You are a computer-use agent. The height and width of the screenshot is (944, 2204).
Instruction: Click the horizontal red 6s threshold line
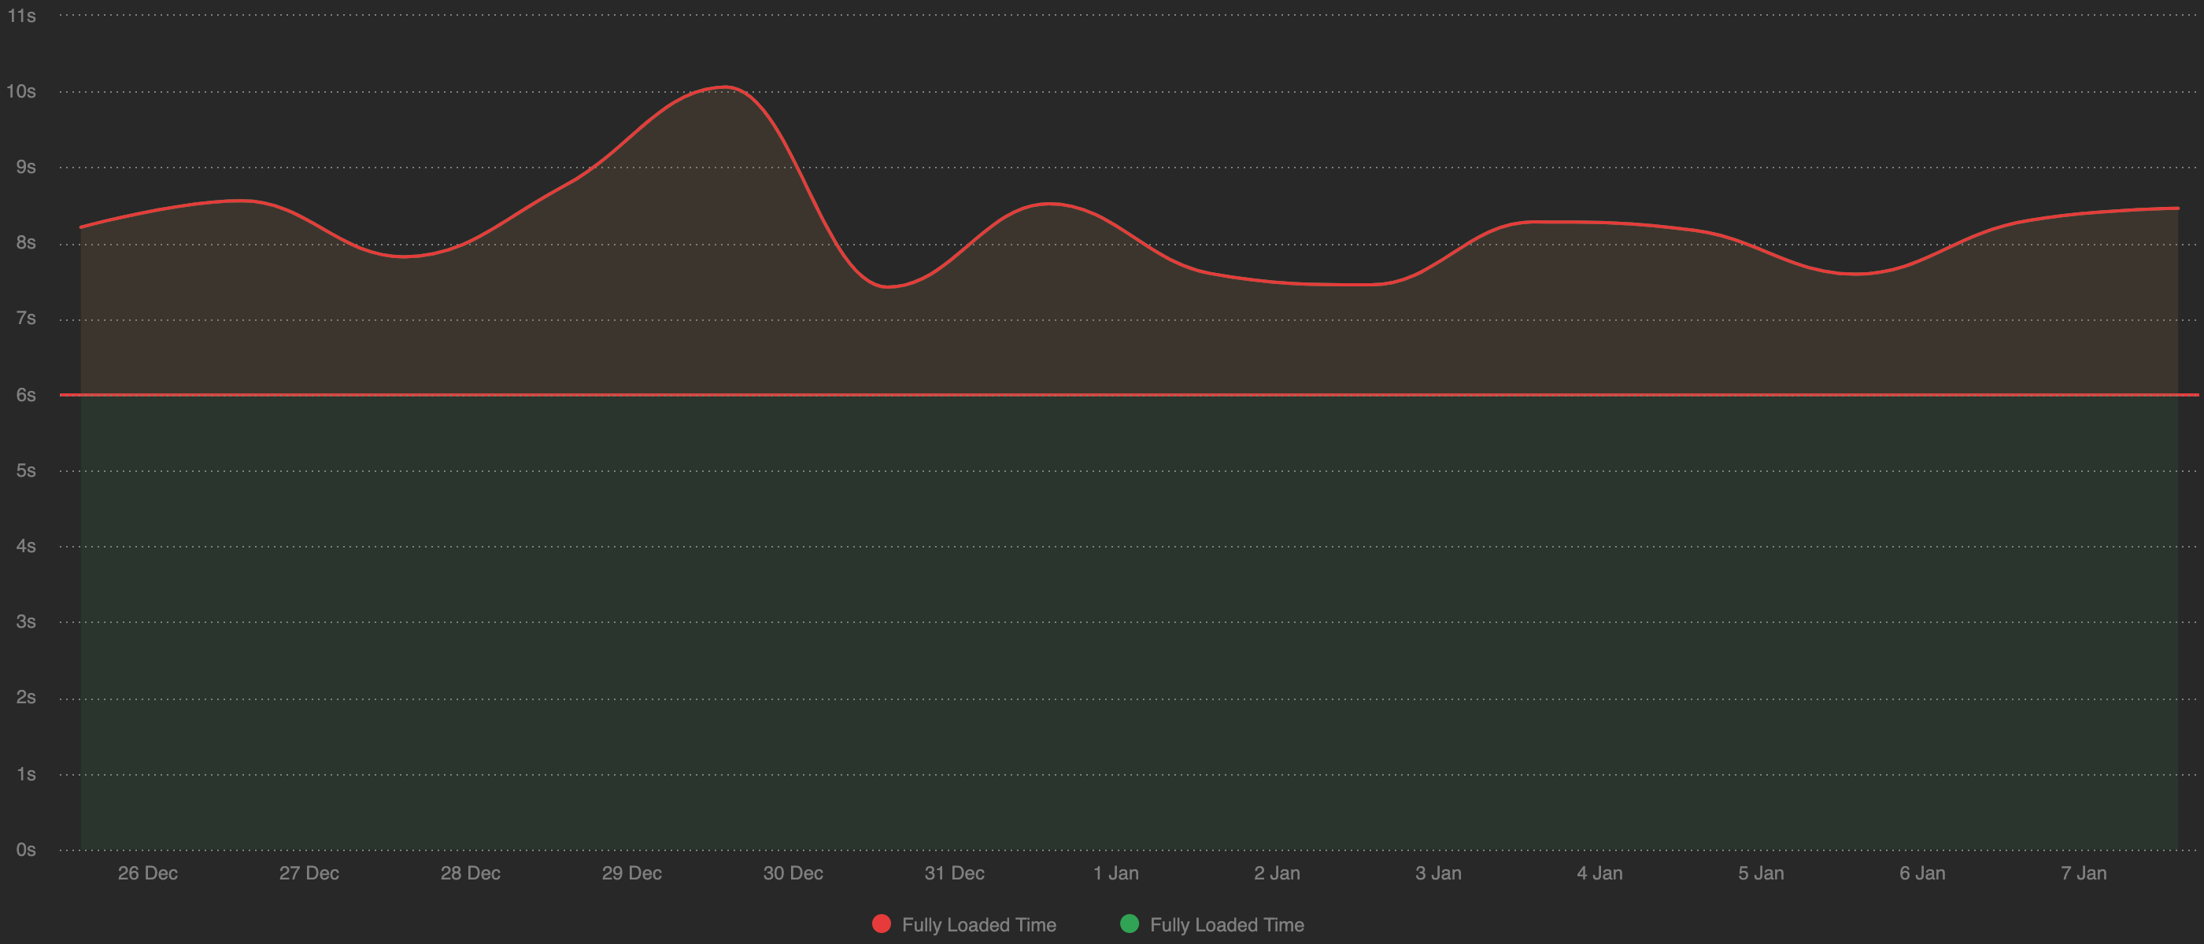click(x=1112, y=395)
